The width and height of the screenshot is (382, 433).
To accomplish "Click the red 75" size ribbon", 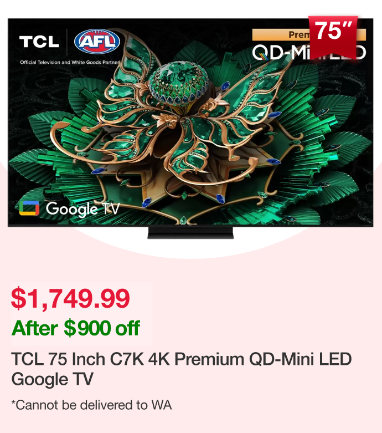I will click(333, 37).
